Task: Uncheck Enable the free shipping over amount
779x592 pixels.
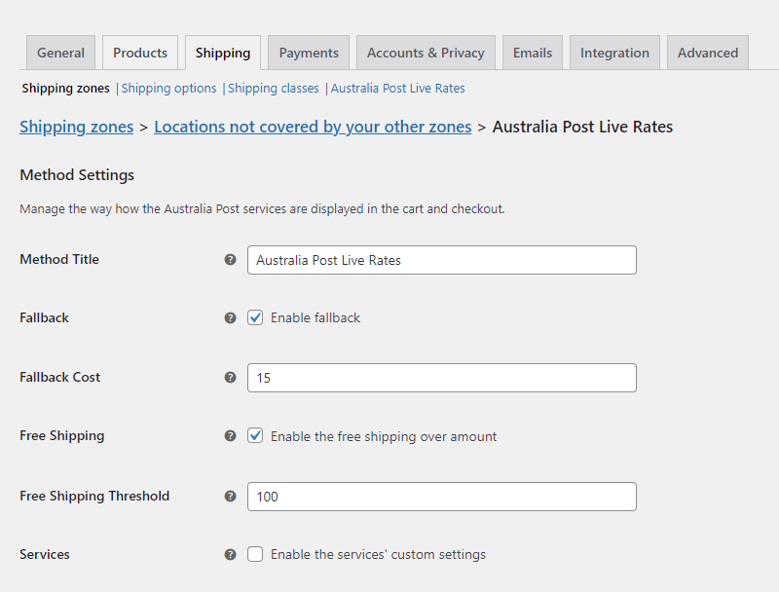Action: pyautogui.click(x=255, y=436)
